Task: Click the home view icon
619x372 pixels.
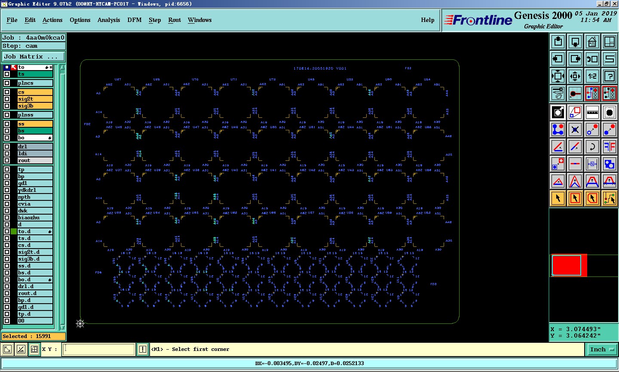Action: tap(592, 42)
